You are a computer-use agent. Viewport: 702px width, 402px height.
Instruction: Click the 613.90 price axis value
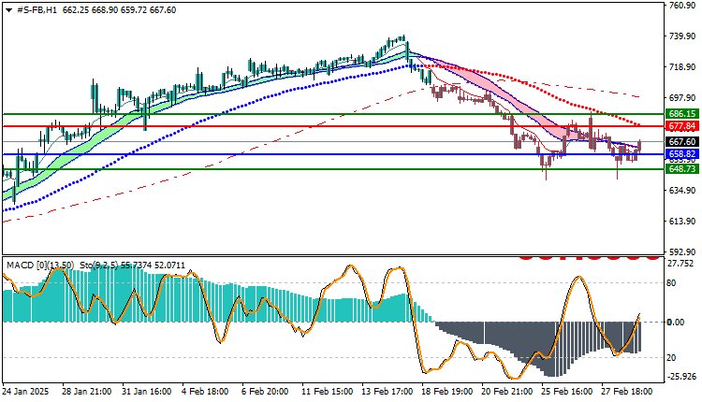click(x=681, y=222)
